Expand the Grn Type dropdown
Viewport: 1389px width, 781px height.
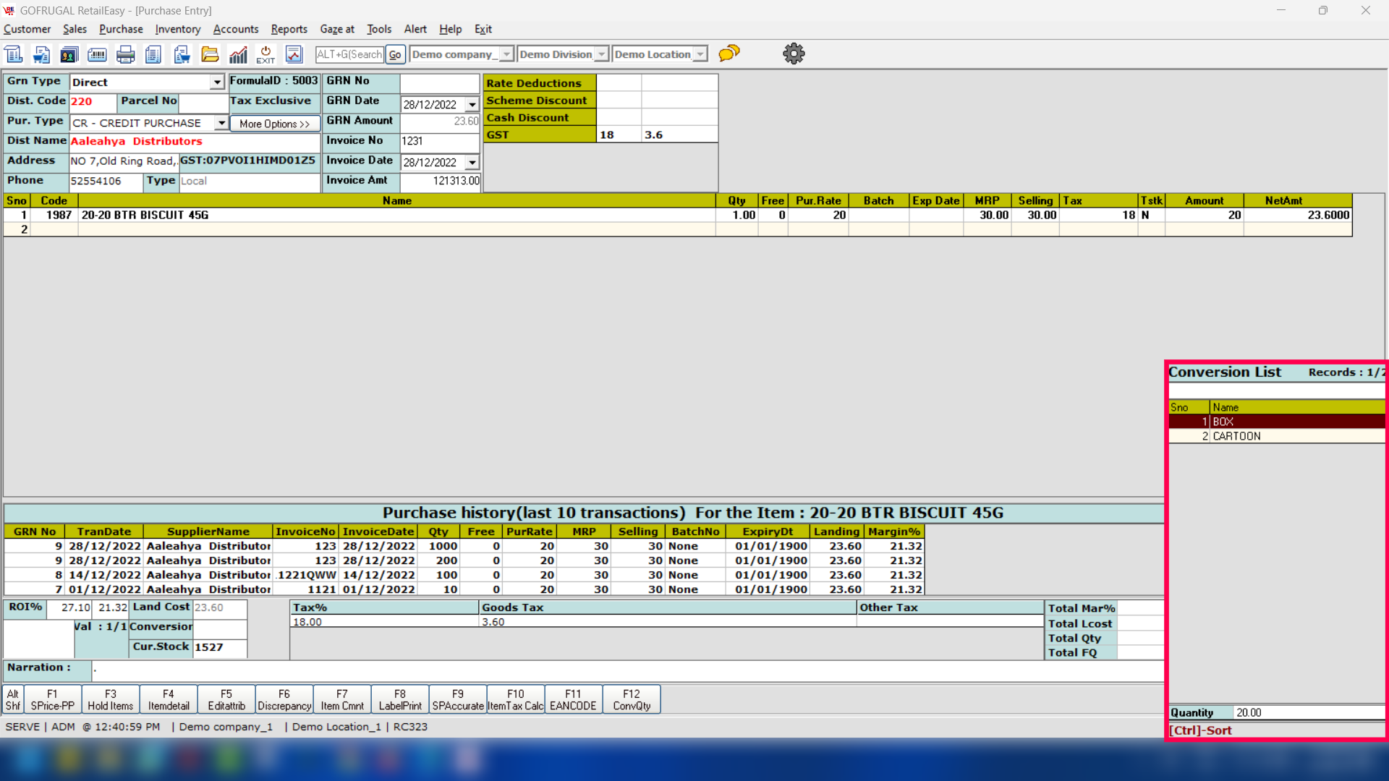216,82
